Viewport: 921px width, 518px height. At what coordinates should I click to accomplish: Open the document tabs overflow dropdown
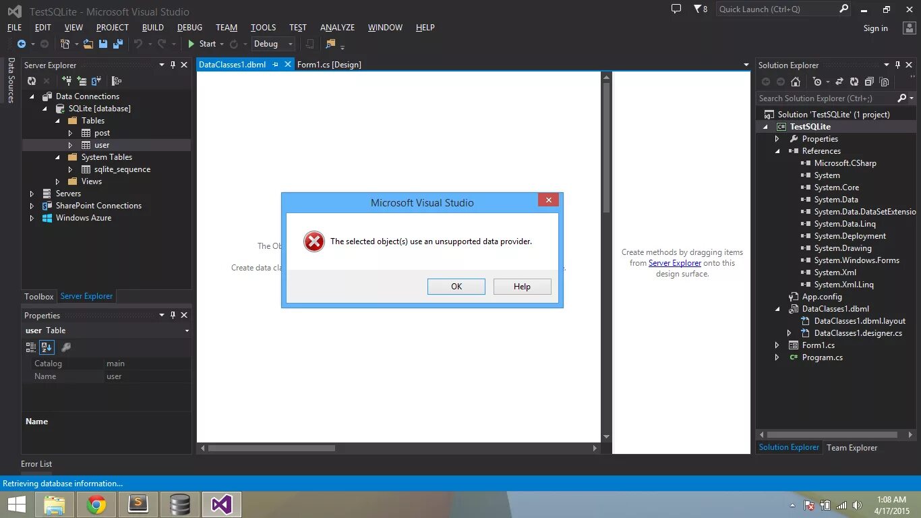click(x=746, y=65)
